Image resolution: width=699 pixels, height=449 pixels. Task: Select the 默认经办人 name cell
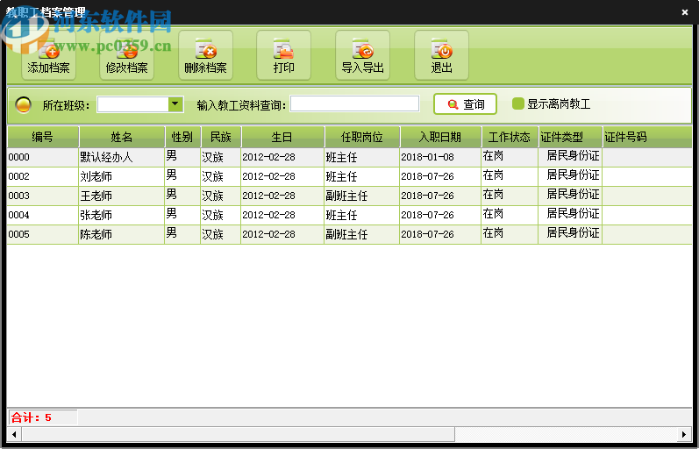121,157
